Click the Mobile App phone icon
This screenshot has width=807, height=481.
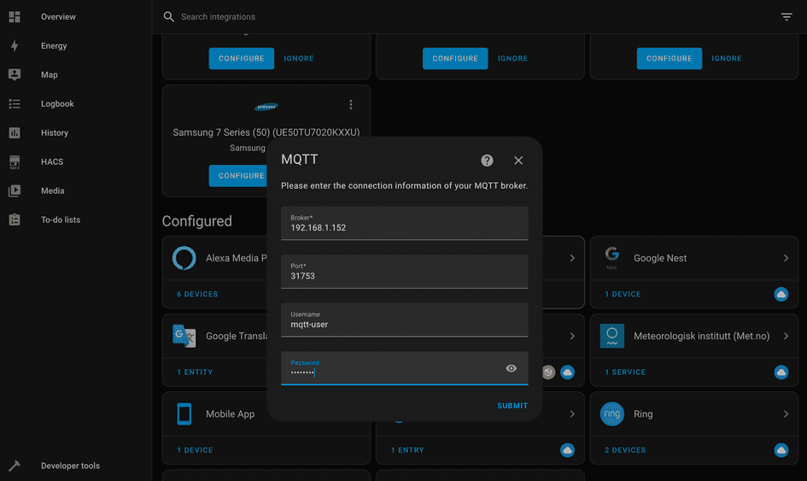tap(184, 414)
